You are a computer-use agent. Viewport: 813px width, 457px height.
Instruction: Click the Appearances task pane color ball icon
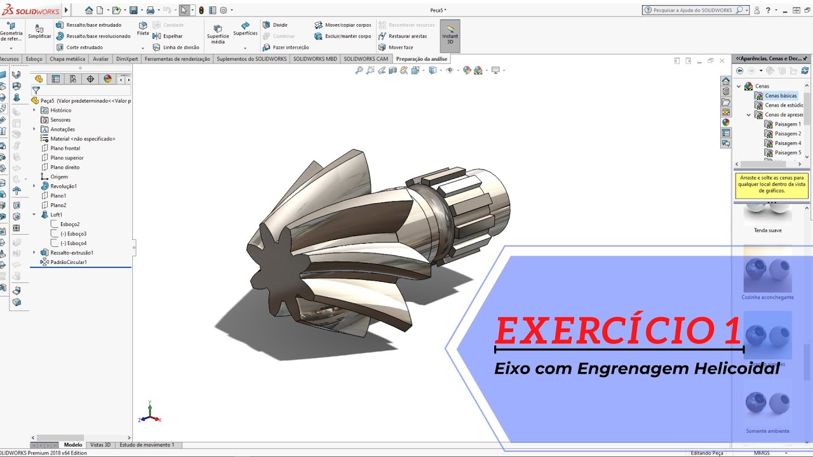[725, 123]
